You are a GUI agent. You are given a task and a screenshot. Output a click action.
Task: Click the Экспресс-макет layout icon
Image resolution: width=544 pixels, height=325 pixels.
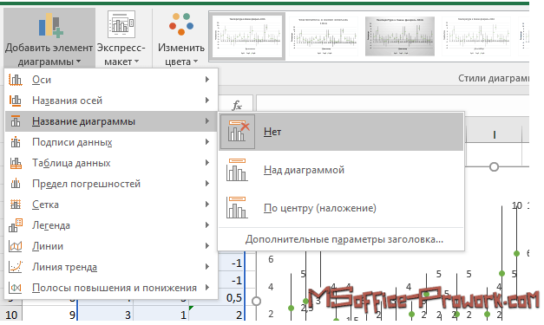(x=121, y=24)
